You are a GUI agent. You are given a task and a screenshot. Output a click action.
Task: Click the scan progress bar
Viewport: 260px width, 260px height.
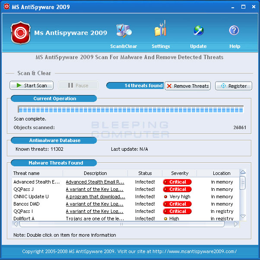(131, 109)
